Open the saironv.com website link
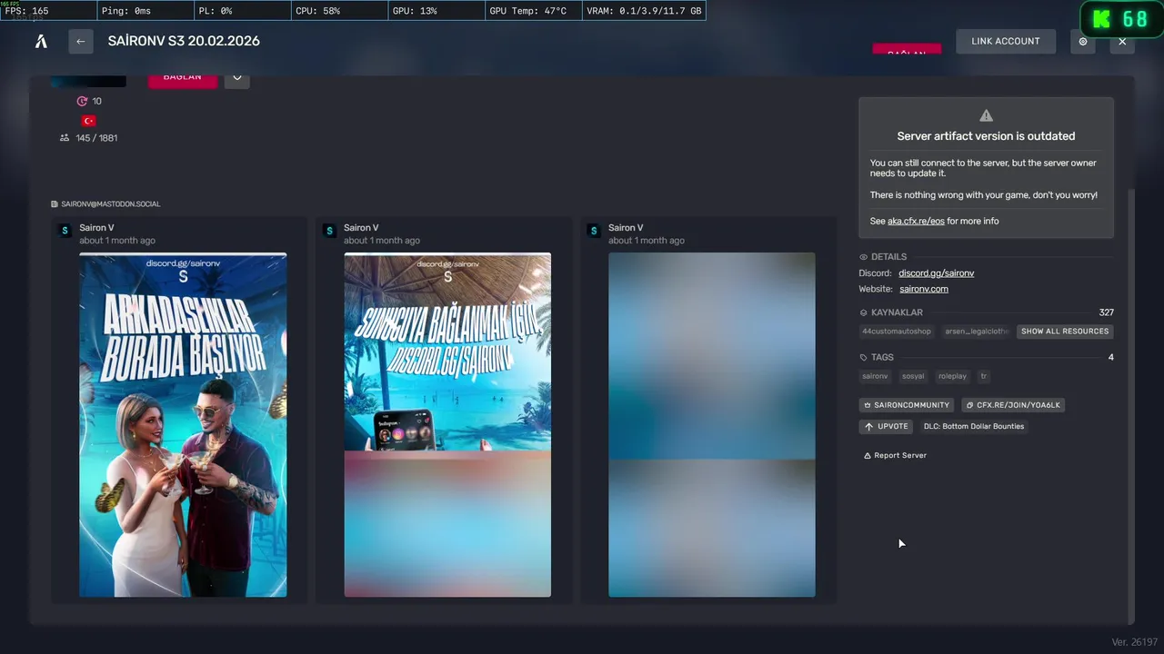 click(924, 289)
